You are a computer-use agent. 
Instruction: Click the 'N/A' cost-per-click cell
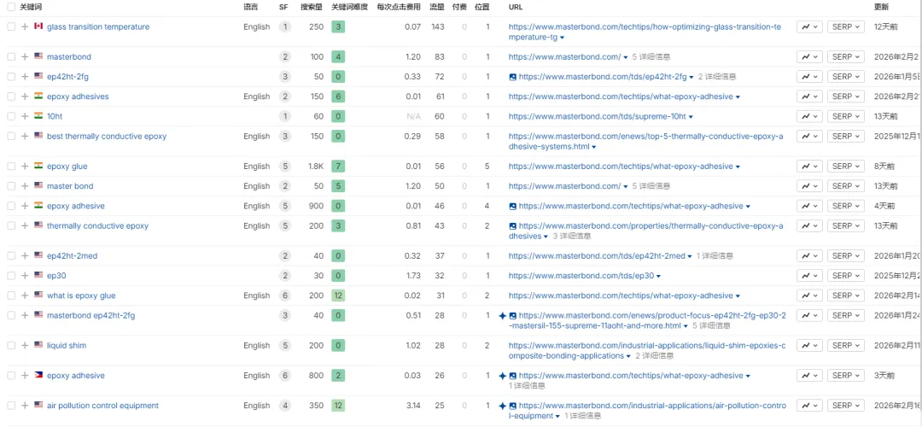[x=414, y=116]
